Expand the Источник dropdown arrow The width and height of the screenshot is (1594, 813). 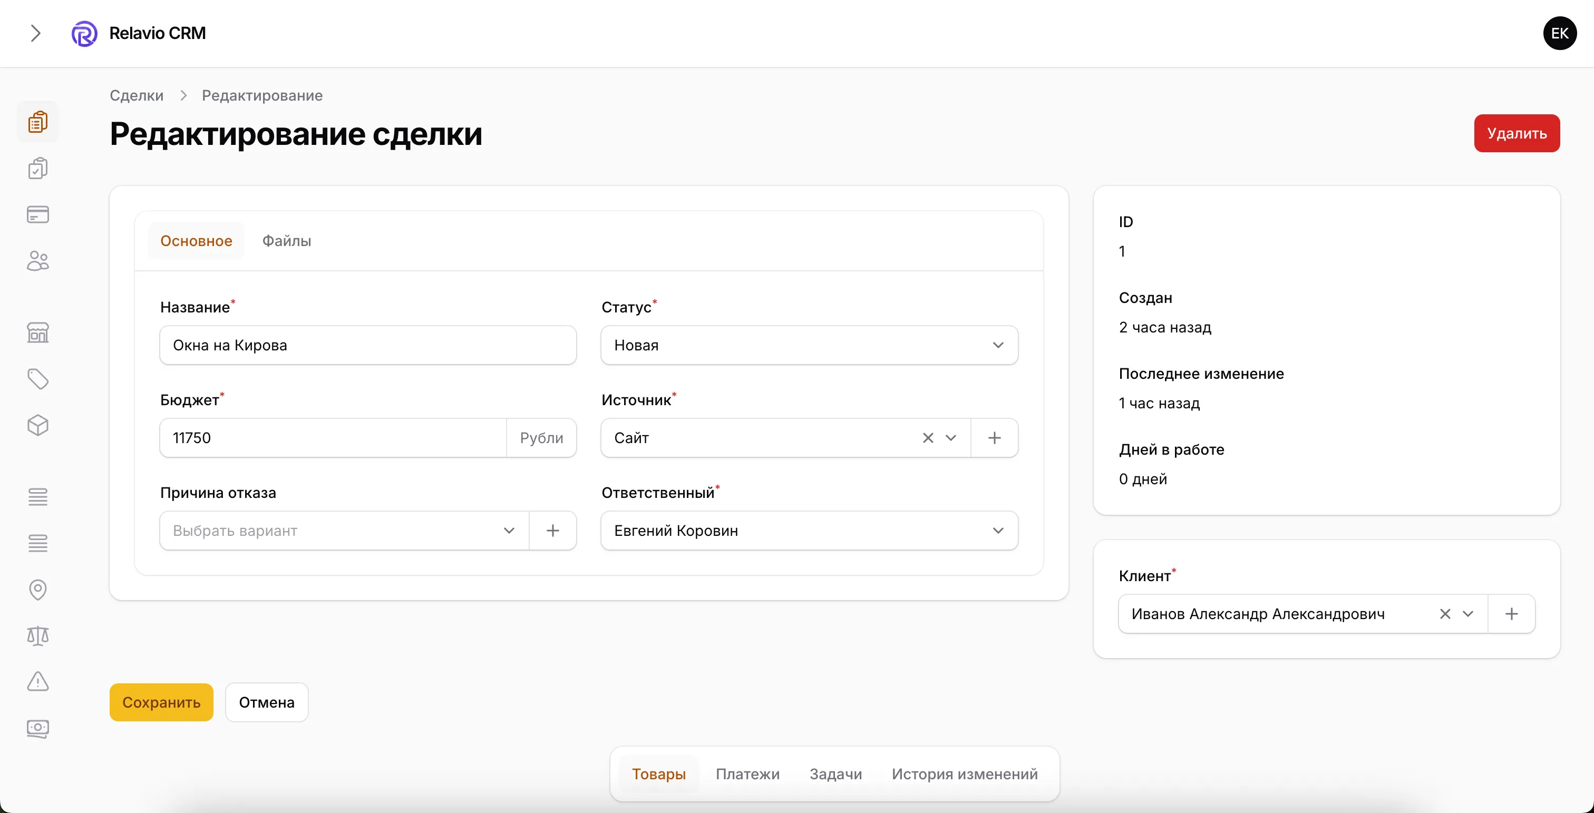pyautogui.click(x=951, y=438)
